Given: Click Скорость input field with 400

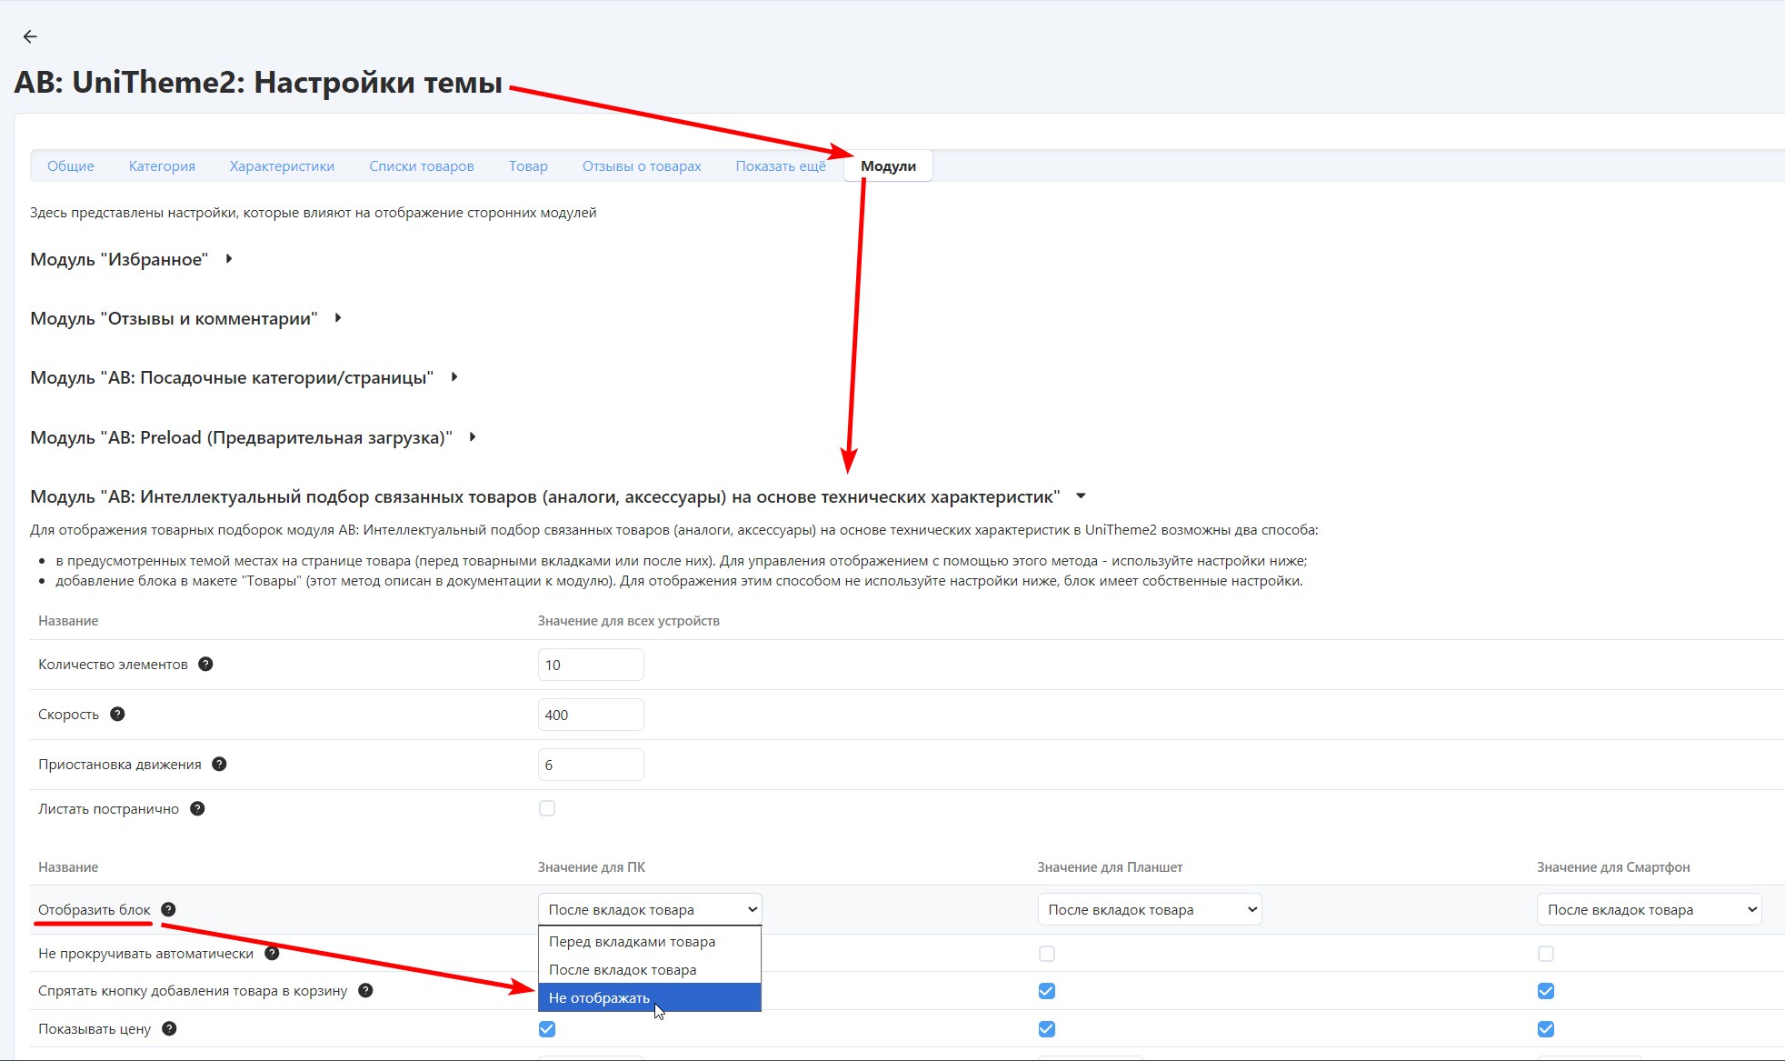Looking at the screenshot, I should [591, 715].
